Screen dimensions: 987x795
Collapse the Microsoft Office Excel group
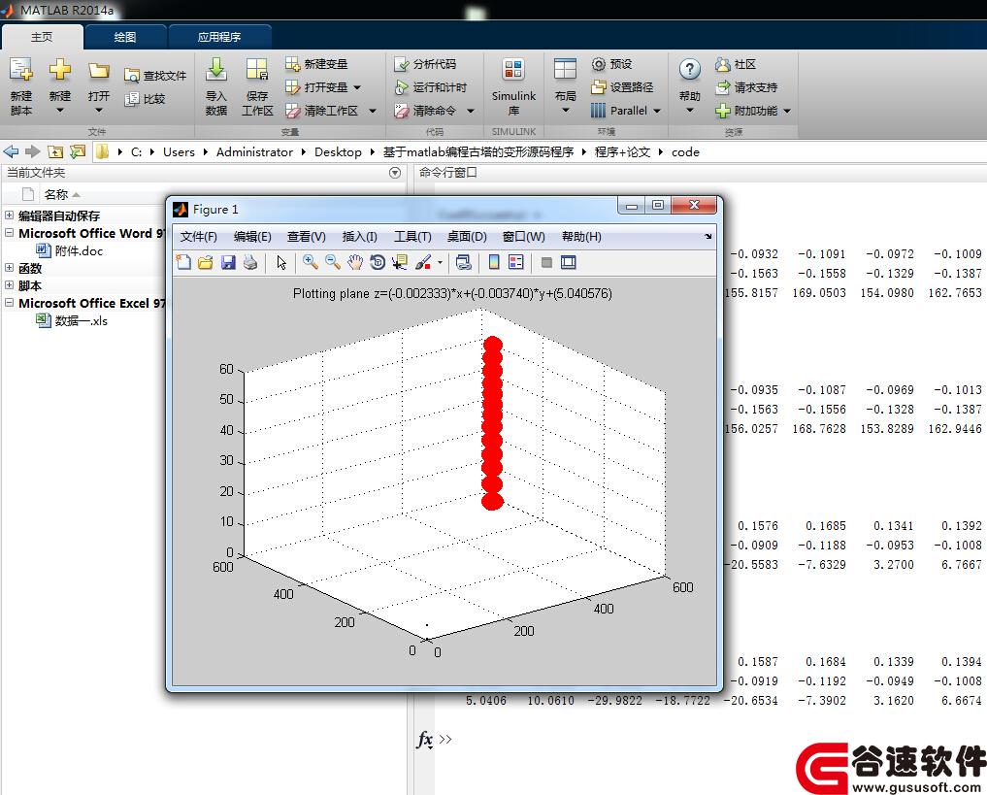coord(9,303)
